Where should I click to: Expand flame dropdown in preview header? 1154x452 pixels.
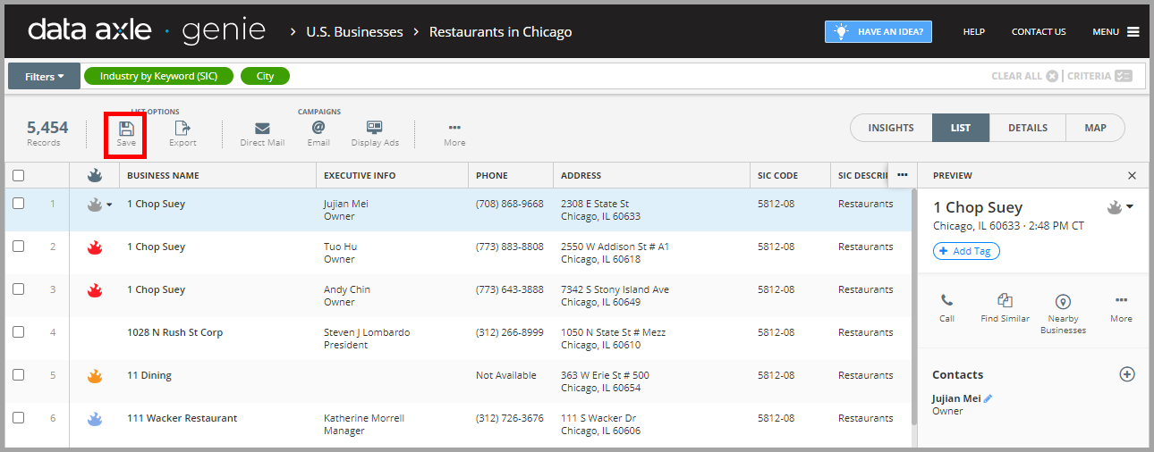(1130, 206)
